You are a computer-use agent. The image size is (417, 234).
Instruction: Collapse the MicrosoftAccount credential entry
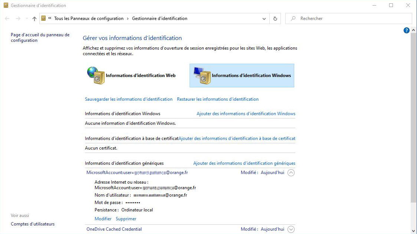pyautogui.click(x=291, y=173)
